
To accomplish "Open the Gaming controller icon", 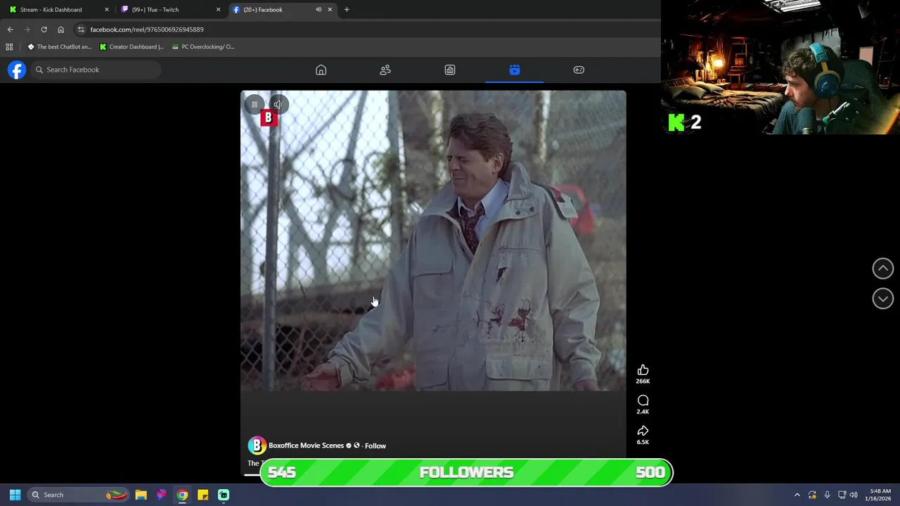I will (x=579, y=70).
